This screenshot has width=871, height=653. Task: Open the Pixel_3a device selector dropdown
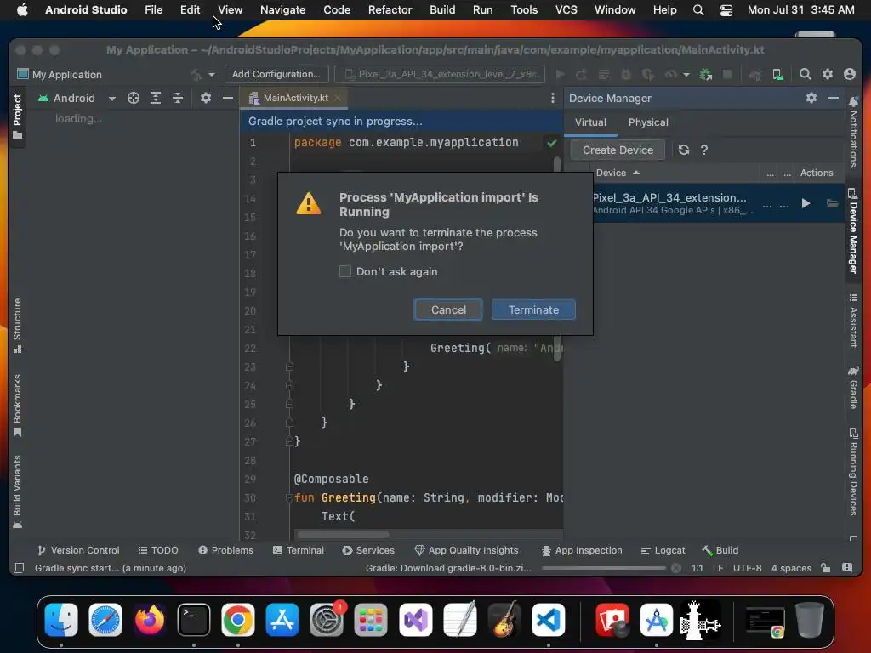point(440,74)
